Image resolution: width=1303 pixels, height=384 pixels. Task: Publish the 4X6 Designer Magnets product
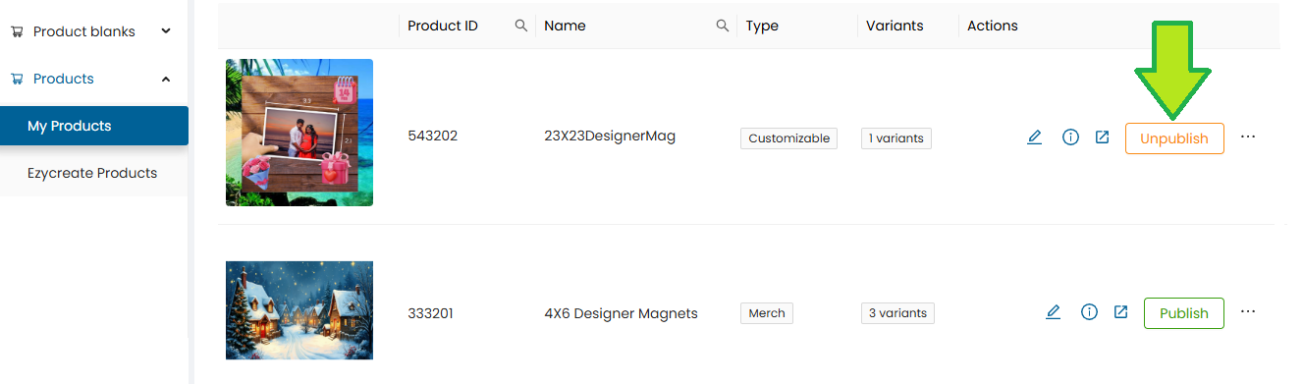click(1183, 313)
